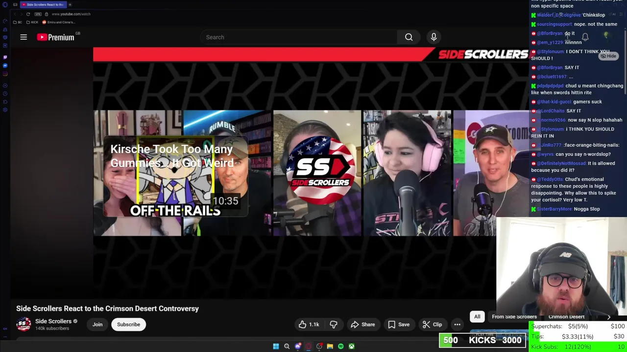Select the All filter chip
This screenshot has width=627, height=352.
477,317
